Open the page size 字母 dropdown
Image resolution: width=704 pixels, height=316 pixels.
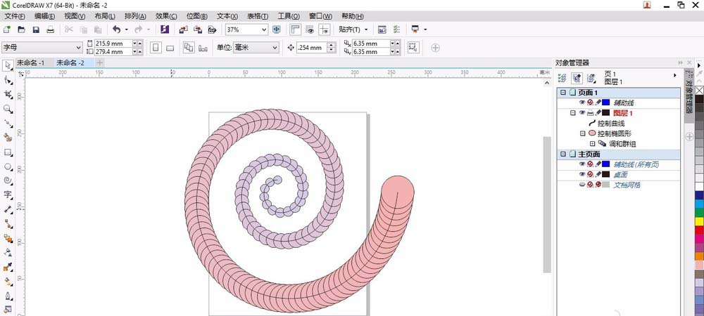pyautogui.click(x=79, y=48)
